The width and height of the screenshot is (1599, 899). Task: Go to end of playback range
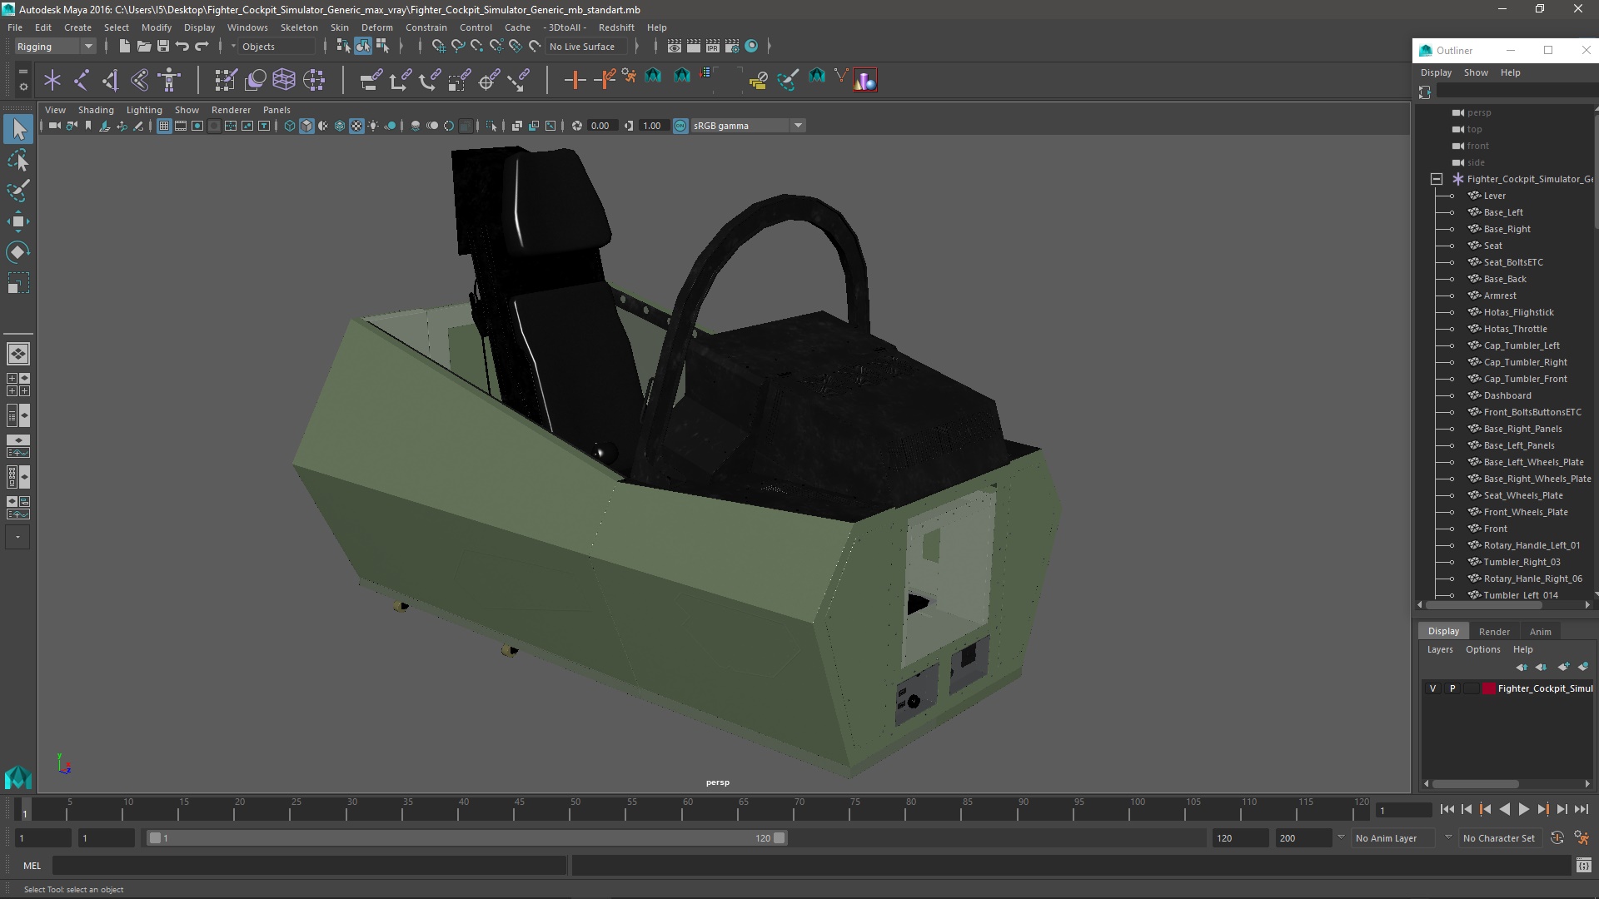pos(1581,809)
